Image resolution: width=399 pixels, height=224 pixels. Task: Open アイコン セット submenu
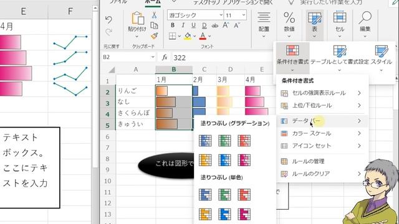322,146
